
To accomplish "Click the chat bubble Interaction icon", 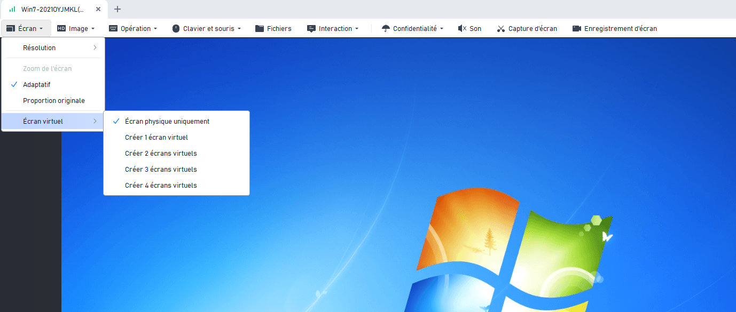I will coord(311,29).
